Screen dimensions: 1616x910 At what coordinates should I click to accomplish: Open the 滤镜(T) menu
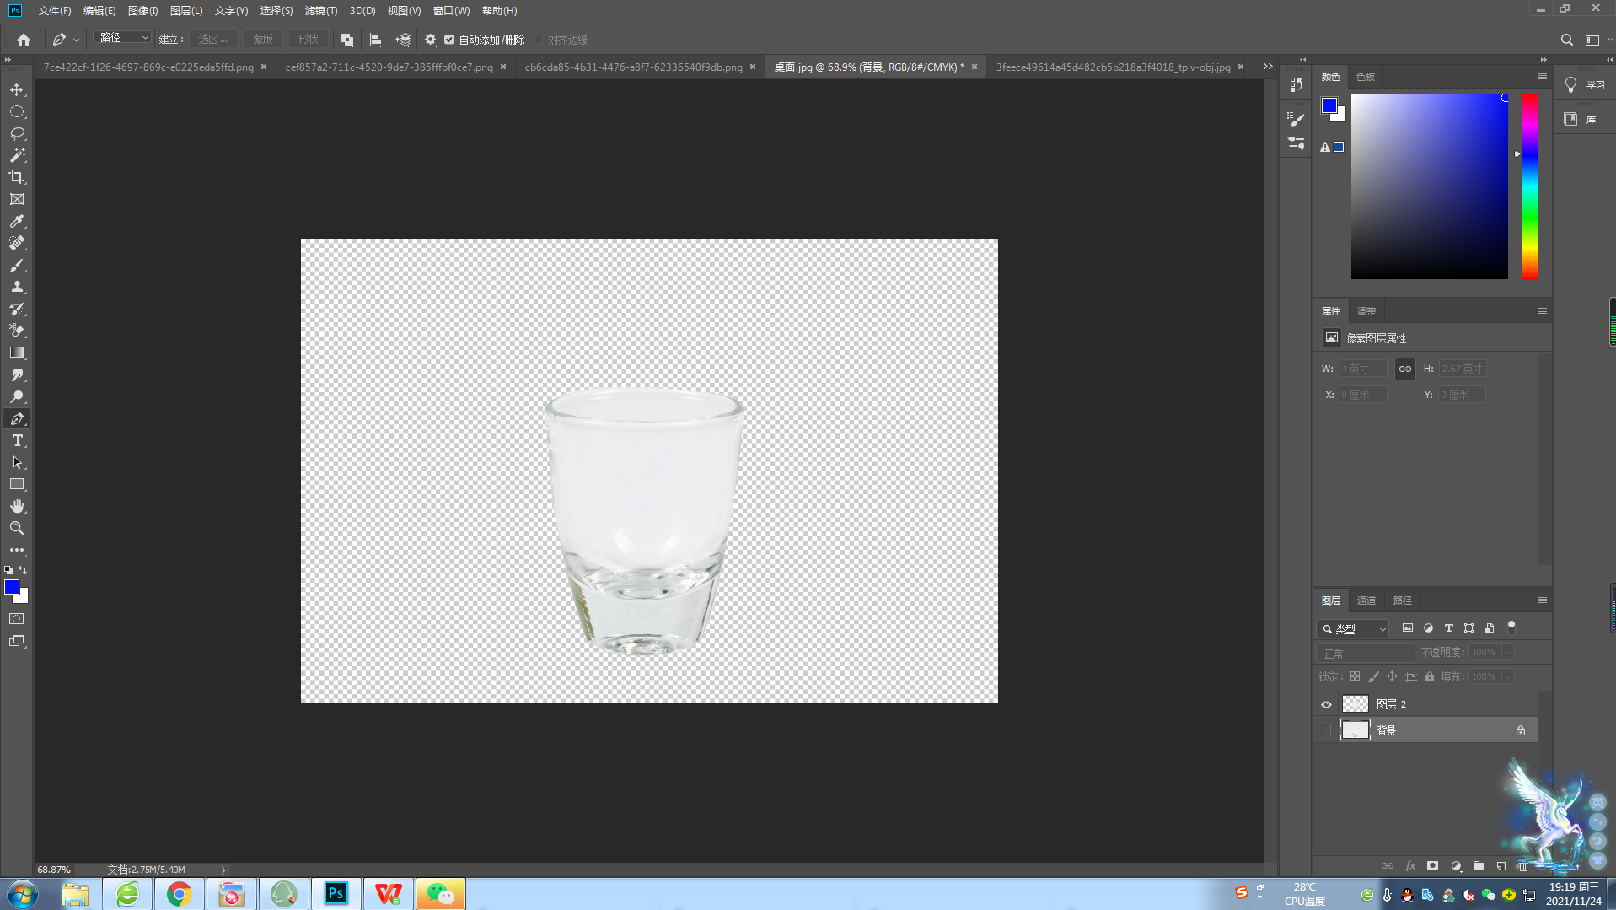click(x=320, y=11)
